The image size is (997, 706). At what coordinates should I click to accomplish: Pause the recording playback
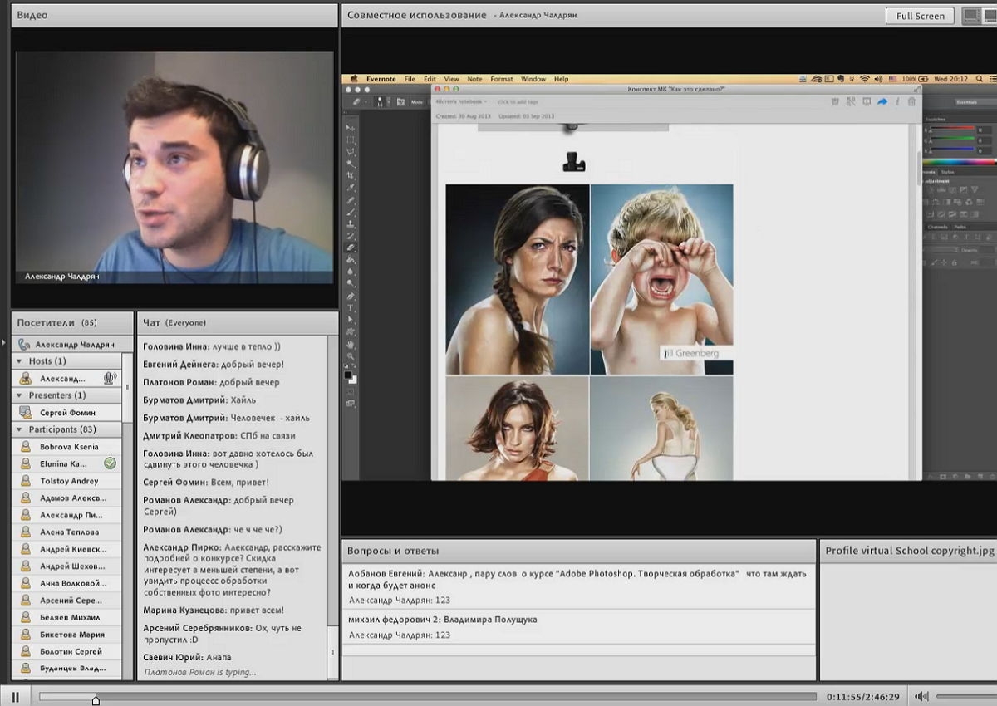(15, 696)
